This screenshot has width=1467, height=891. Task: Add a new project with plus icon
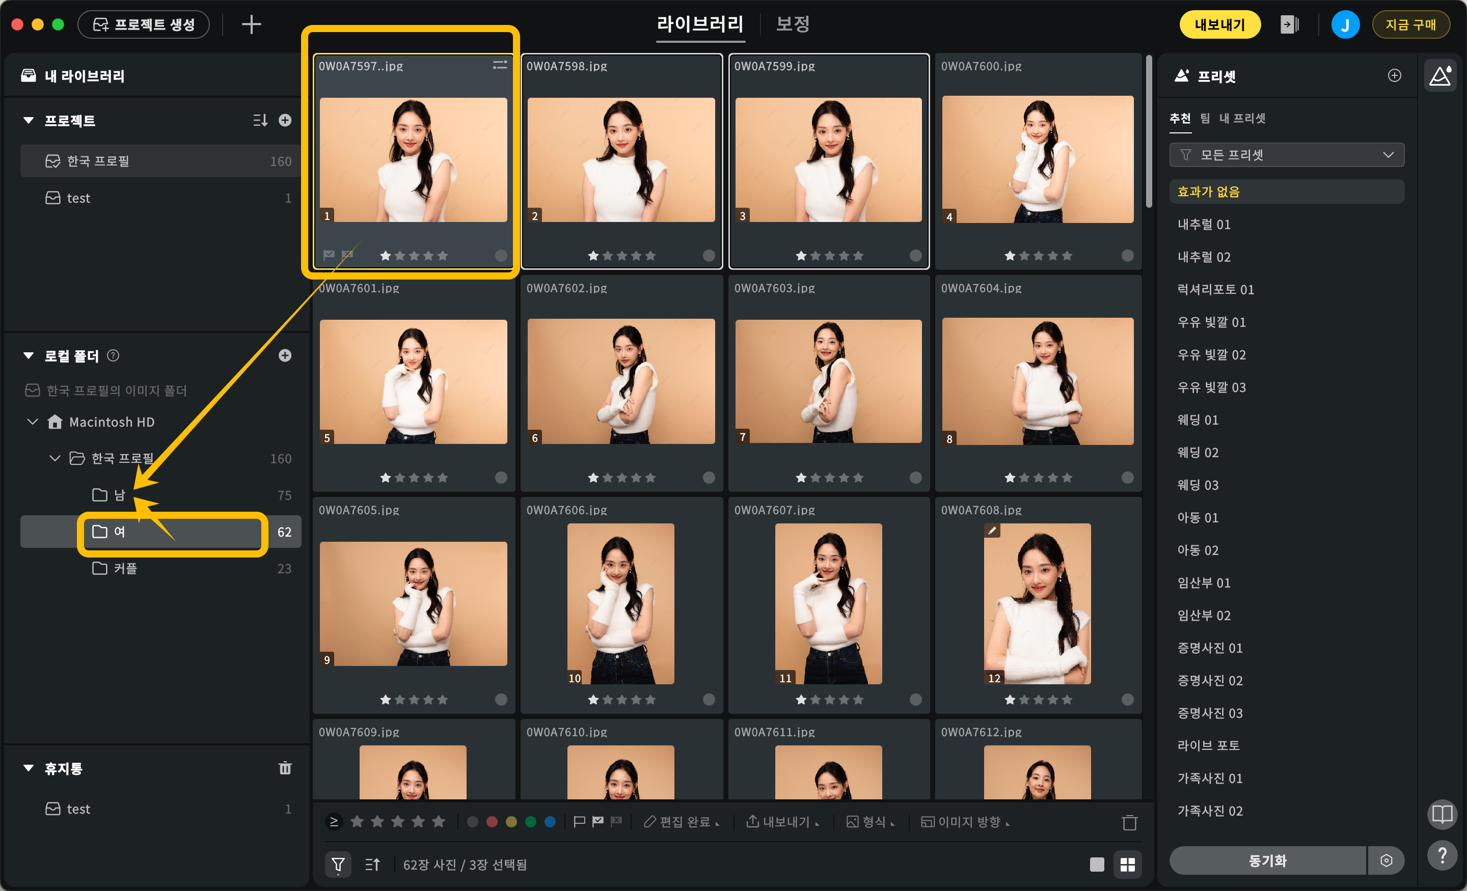[x=285, y=120]
